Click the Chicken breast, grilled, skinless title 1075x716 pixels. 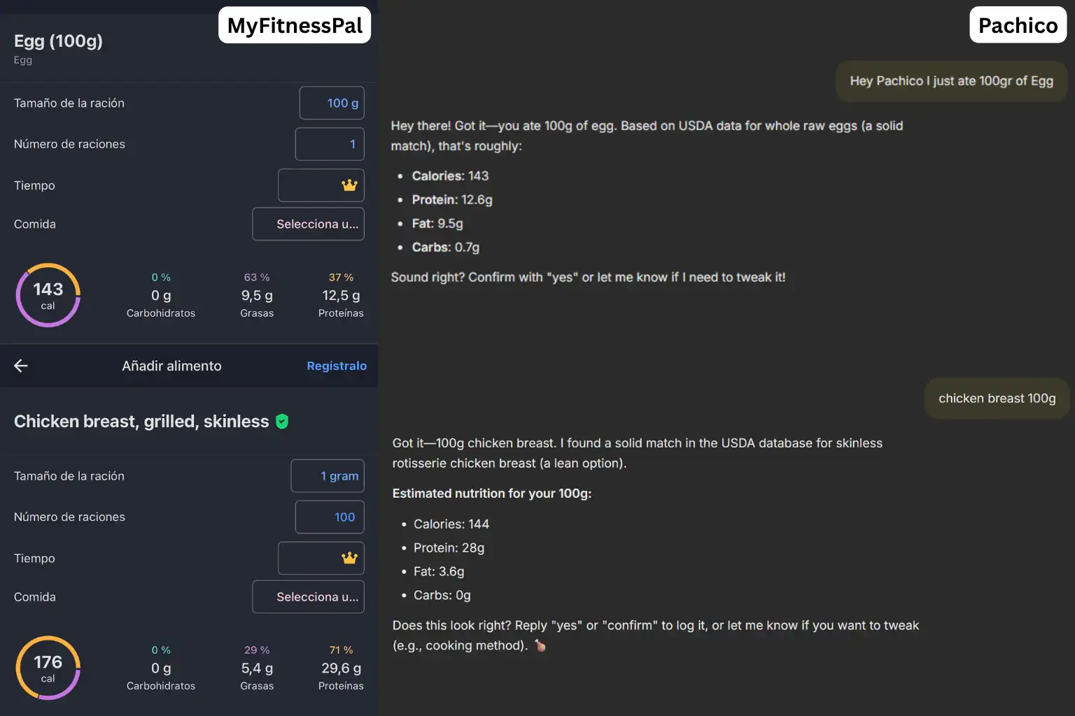pos(141,422)
